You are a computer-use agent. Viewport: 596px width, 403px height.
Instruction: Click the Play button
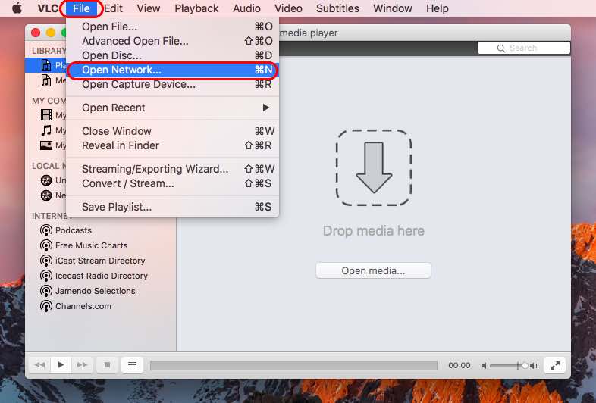pyautogui.click(x=61, y=365)
